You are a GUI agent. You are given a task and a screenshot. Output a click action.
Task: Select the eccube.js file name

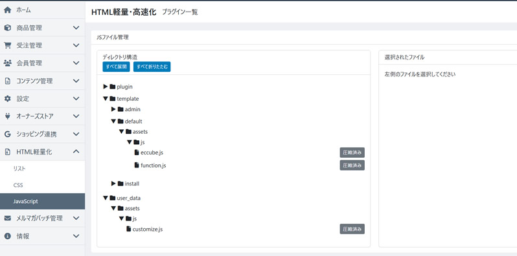[x=152, y=153]
